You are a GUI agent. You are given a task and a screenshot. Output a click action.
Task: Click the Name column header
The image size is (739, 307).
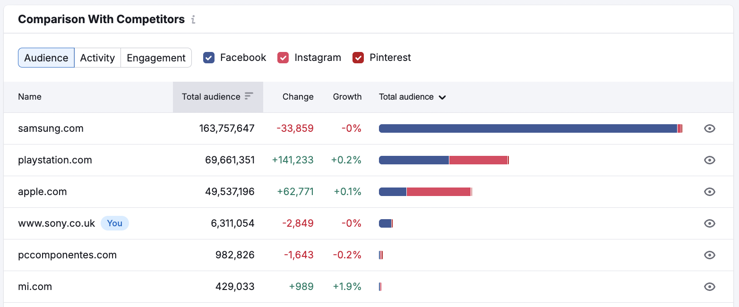(x=30, y=96)
